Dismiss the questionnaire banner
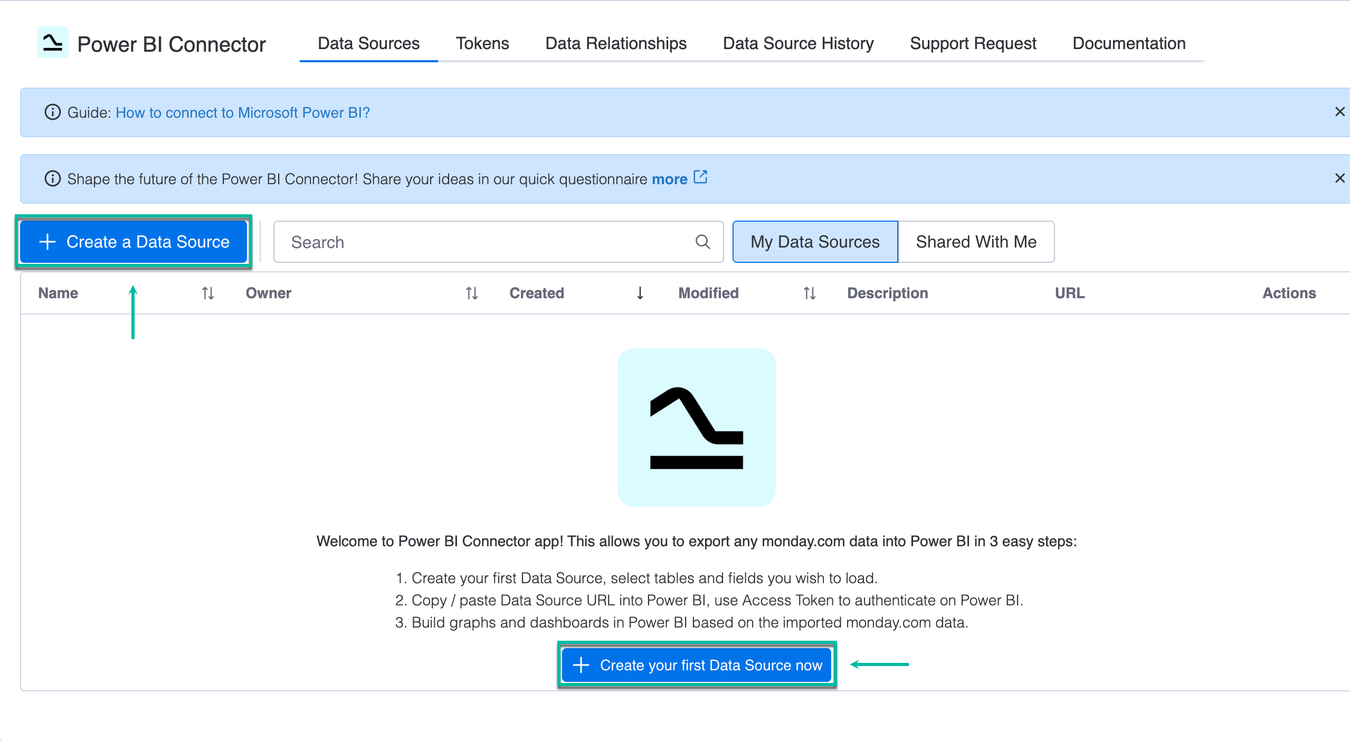The height and width of the screenshot is (741, 1350). click(x=1339, y=178)
